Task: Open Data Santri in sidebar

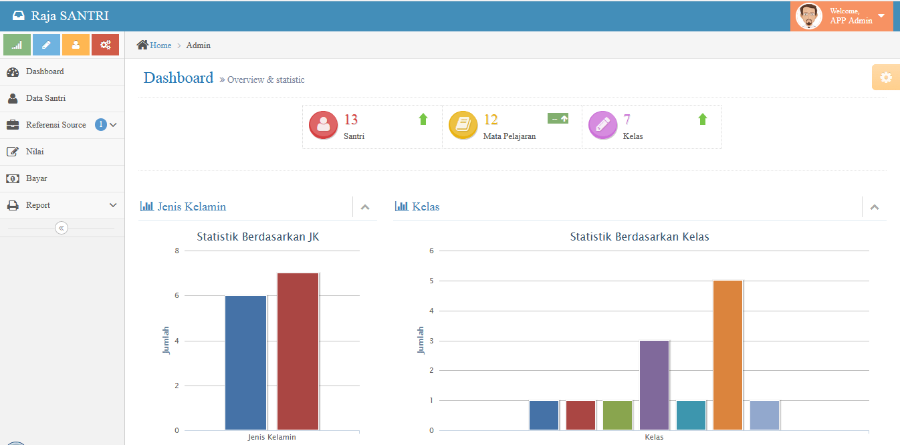Action: point(45,98)
